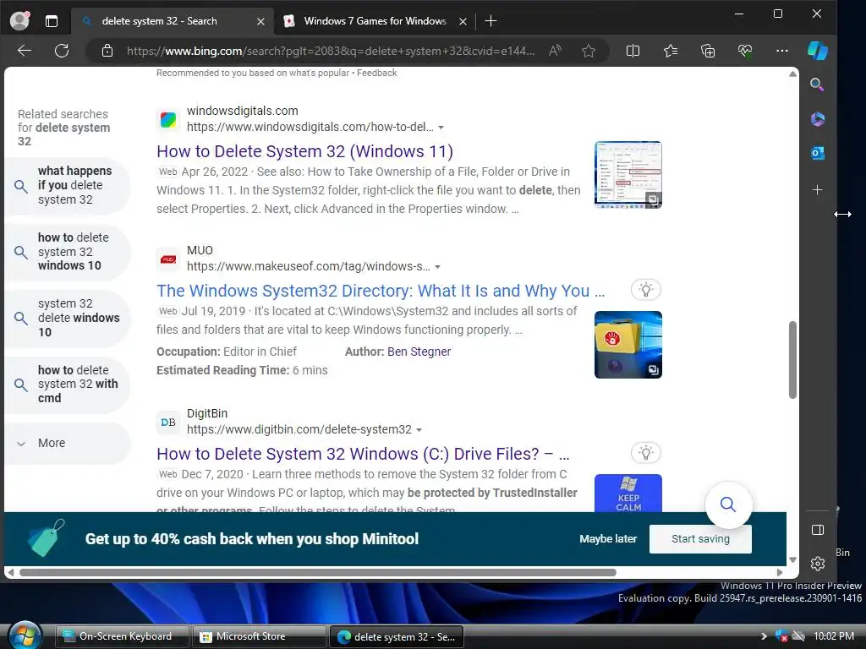Viewport: 866px width, 649px height.
Task: Open author Ben Stegner link
Action: tap(419, 352)
